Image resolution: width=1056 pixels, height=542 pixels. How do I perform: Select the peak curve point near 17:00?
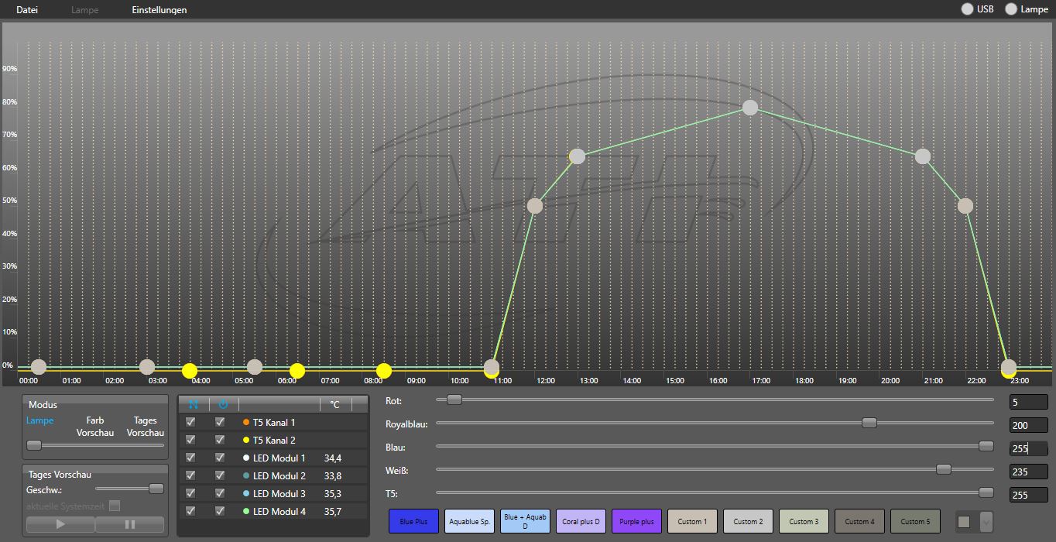pyautogui.click(x=749, y=108)
